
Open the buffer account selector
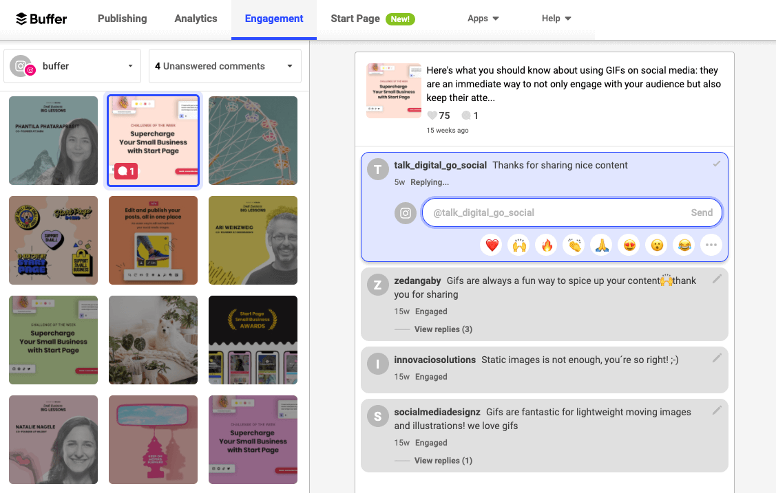pyautogui.click(x=72, y=65)
